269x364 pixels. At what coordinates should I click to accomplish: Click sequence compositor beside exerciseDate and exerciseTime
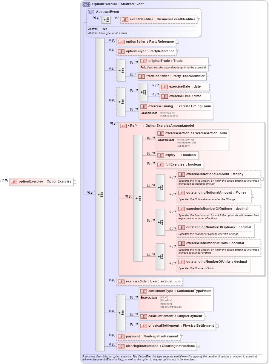pos(143,92)
